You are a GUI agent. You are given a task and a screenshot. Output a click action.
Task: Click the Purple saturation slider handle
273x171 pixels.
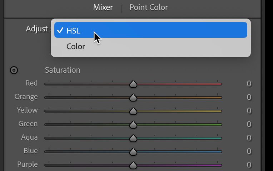pos(133,165)
